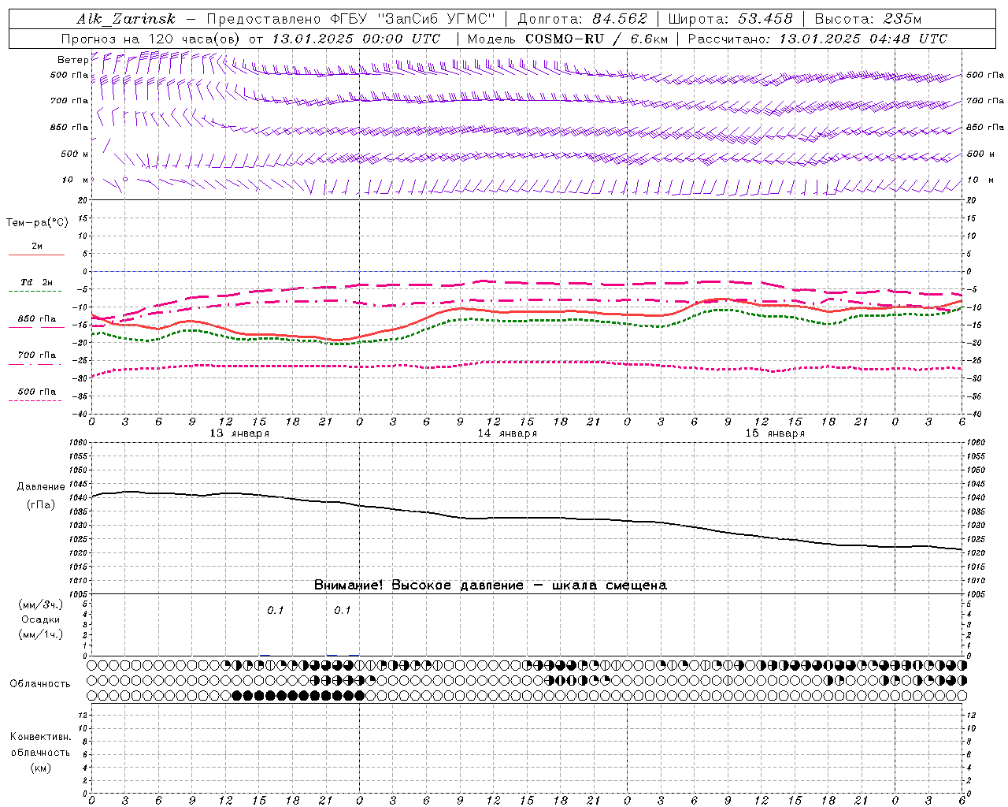Click the '(гПа)' unit under Давление

[x=41, y=505]
